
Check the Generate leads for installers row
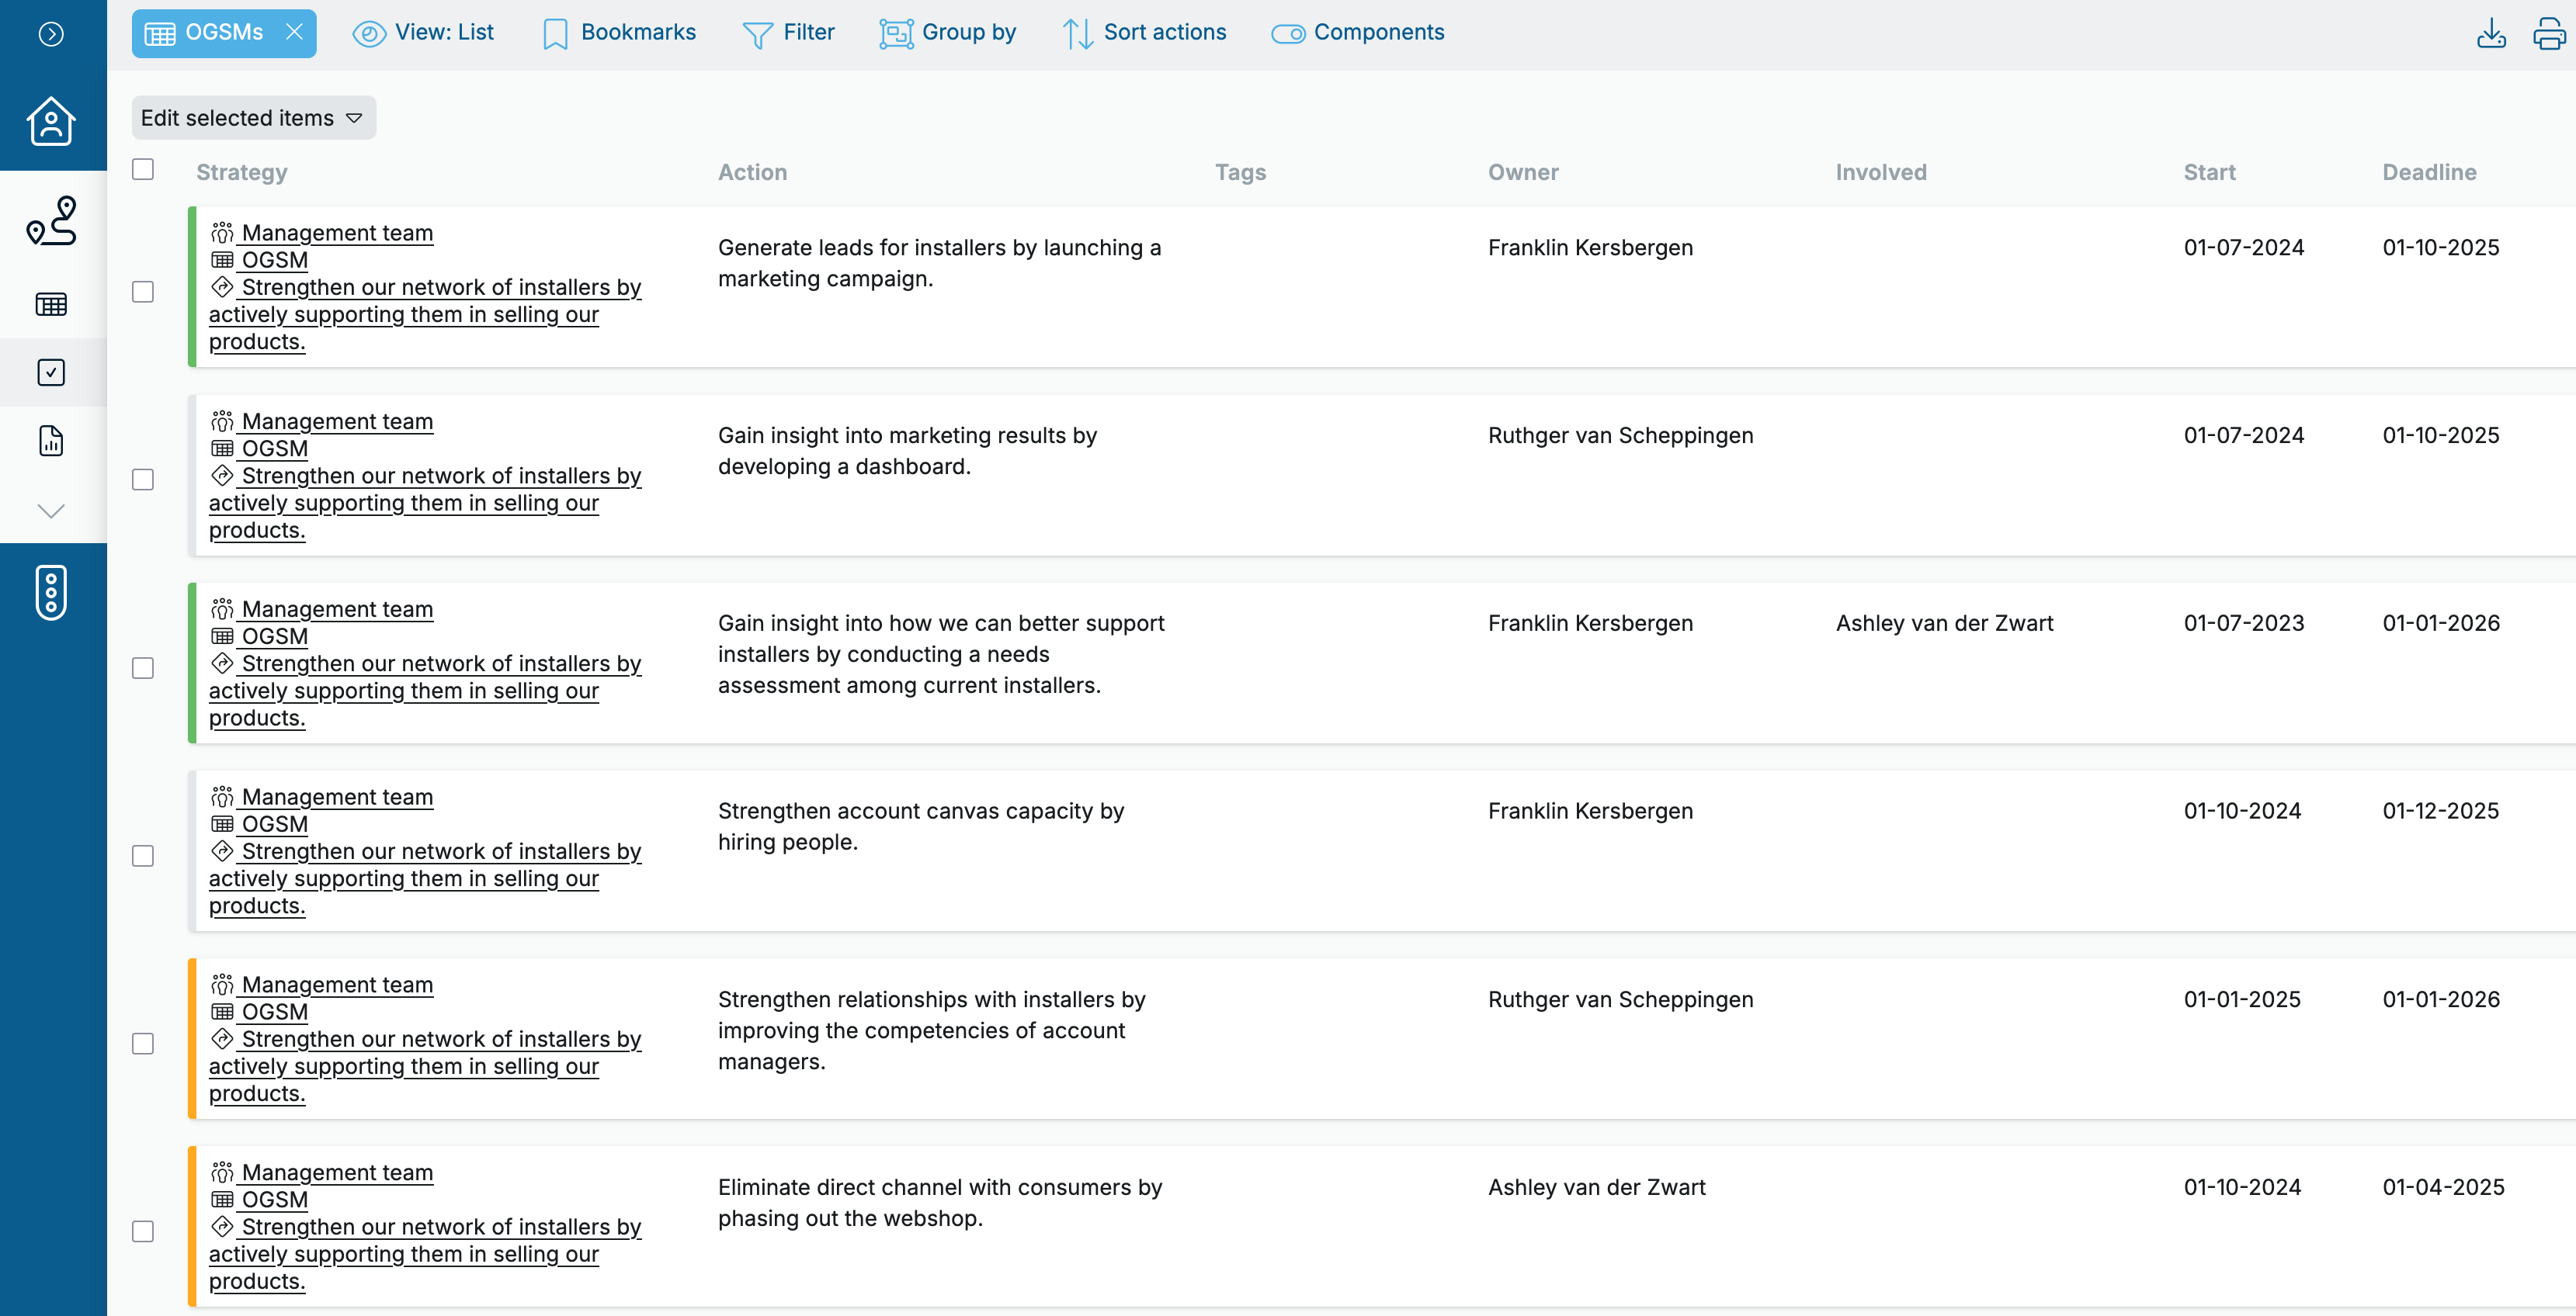point(143,292)
